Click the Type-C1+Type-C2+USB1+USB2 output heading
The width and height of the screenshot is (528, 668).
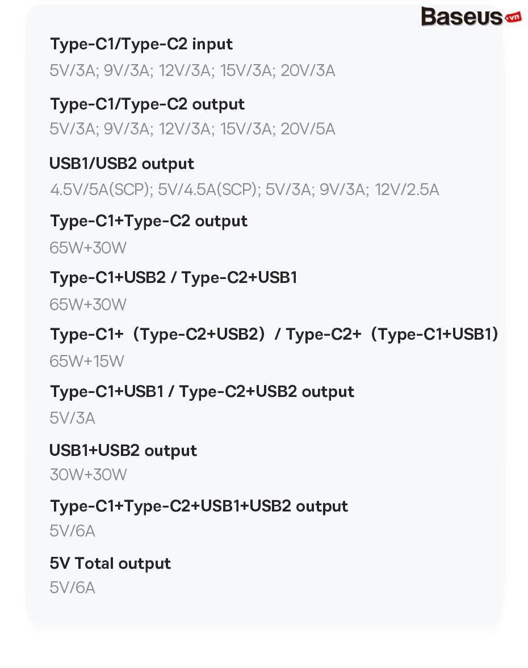[199, 506]
